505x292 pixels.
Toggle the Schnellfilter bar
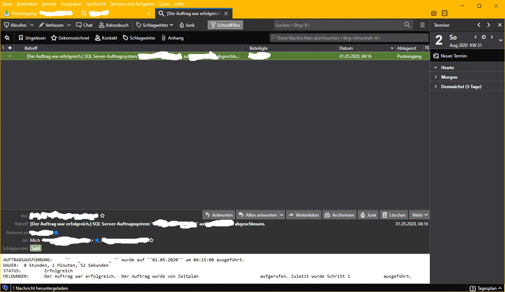pyautogui.click(x=225, y=25)
